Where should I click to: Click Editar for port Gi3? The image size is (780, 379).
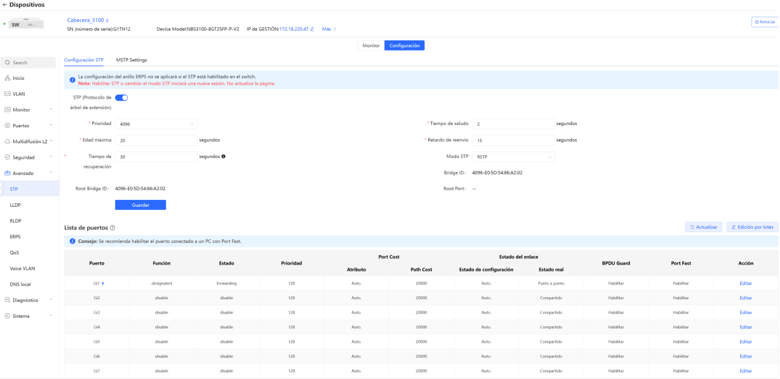coord(745,313)
